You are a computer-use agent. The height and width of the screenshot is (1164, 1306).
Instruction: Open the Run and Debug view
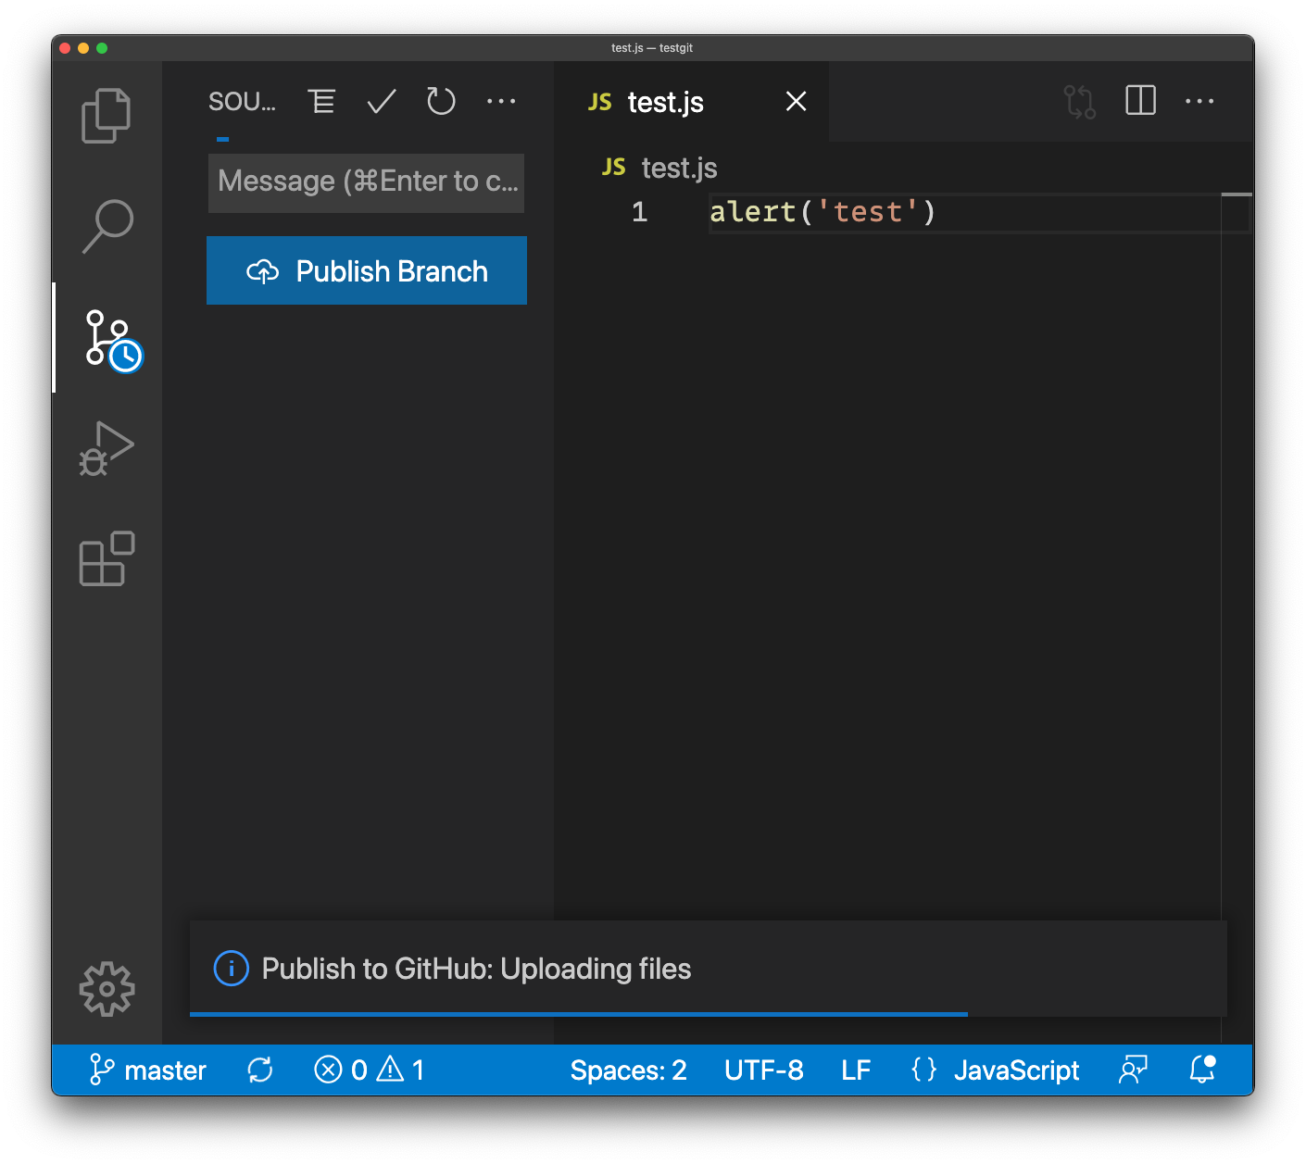click(x=107, y=449)
